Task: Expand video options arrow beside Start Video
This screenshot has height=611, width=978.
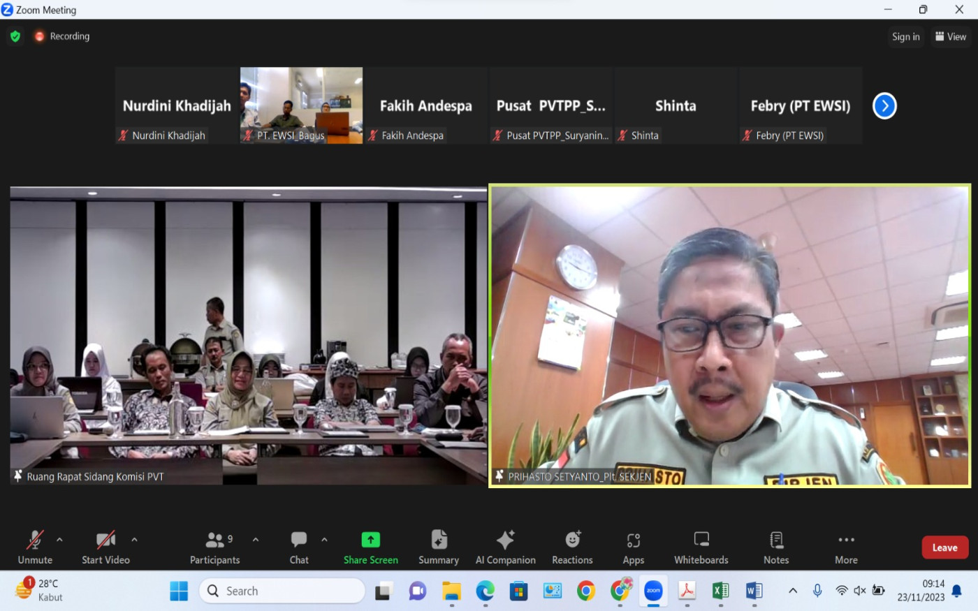Action: tap(134, 540)
